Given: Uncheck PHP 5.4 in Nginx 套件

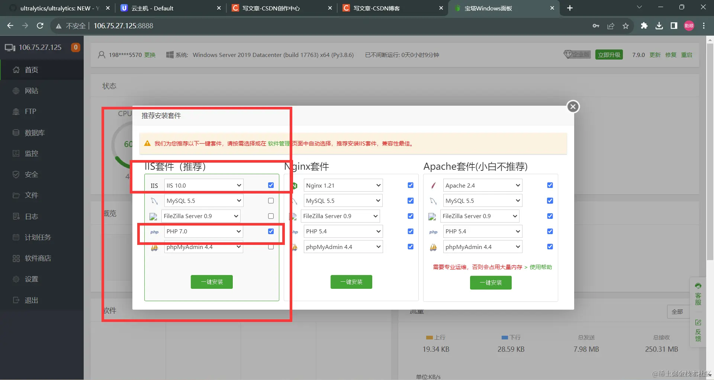Looking at the screenshot, I should coord(410,231).
